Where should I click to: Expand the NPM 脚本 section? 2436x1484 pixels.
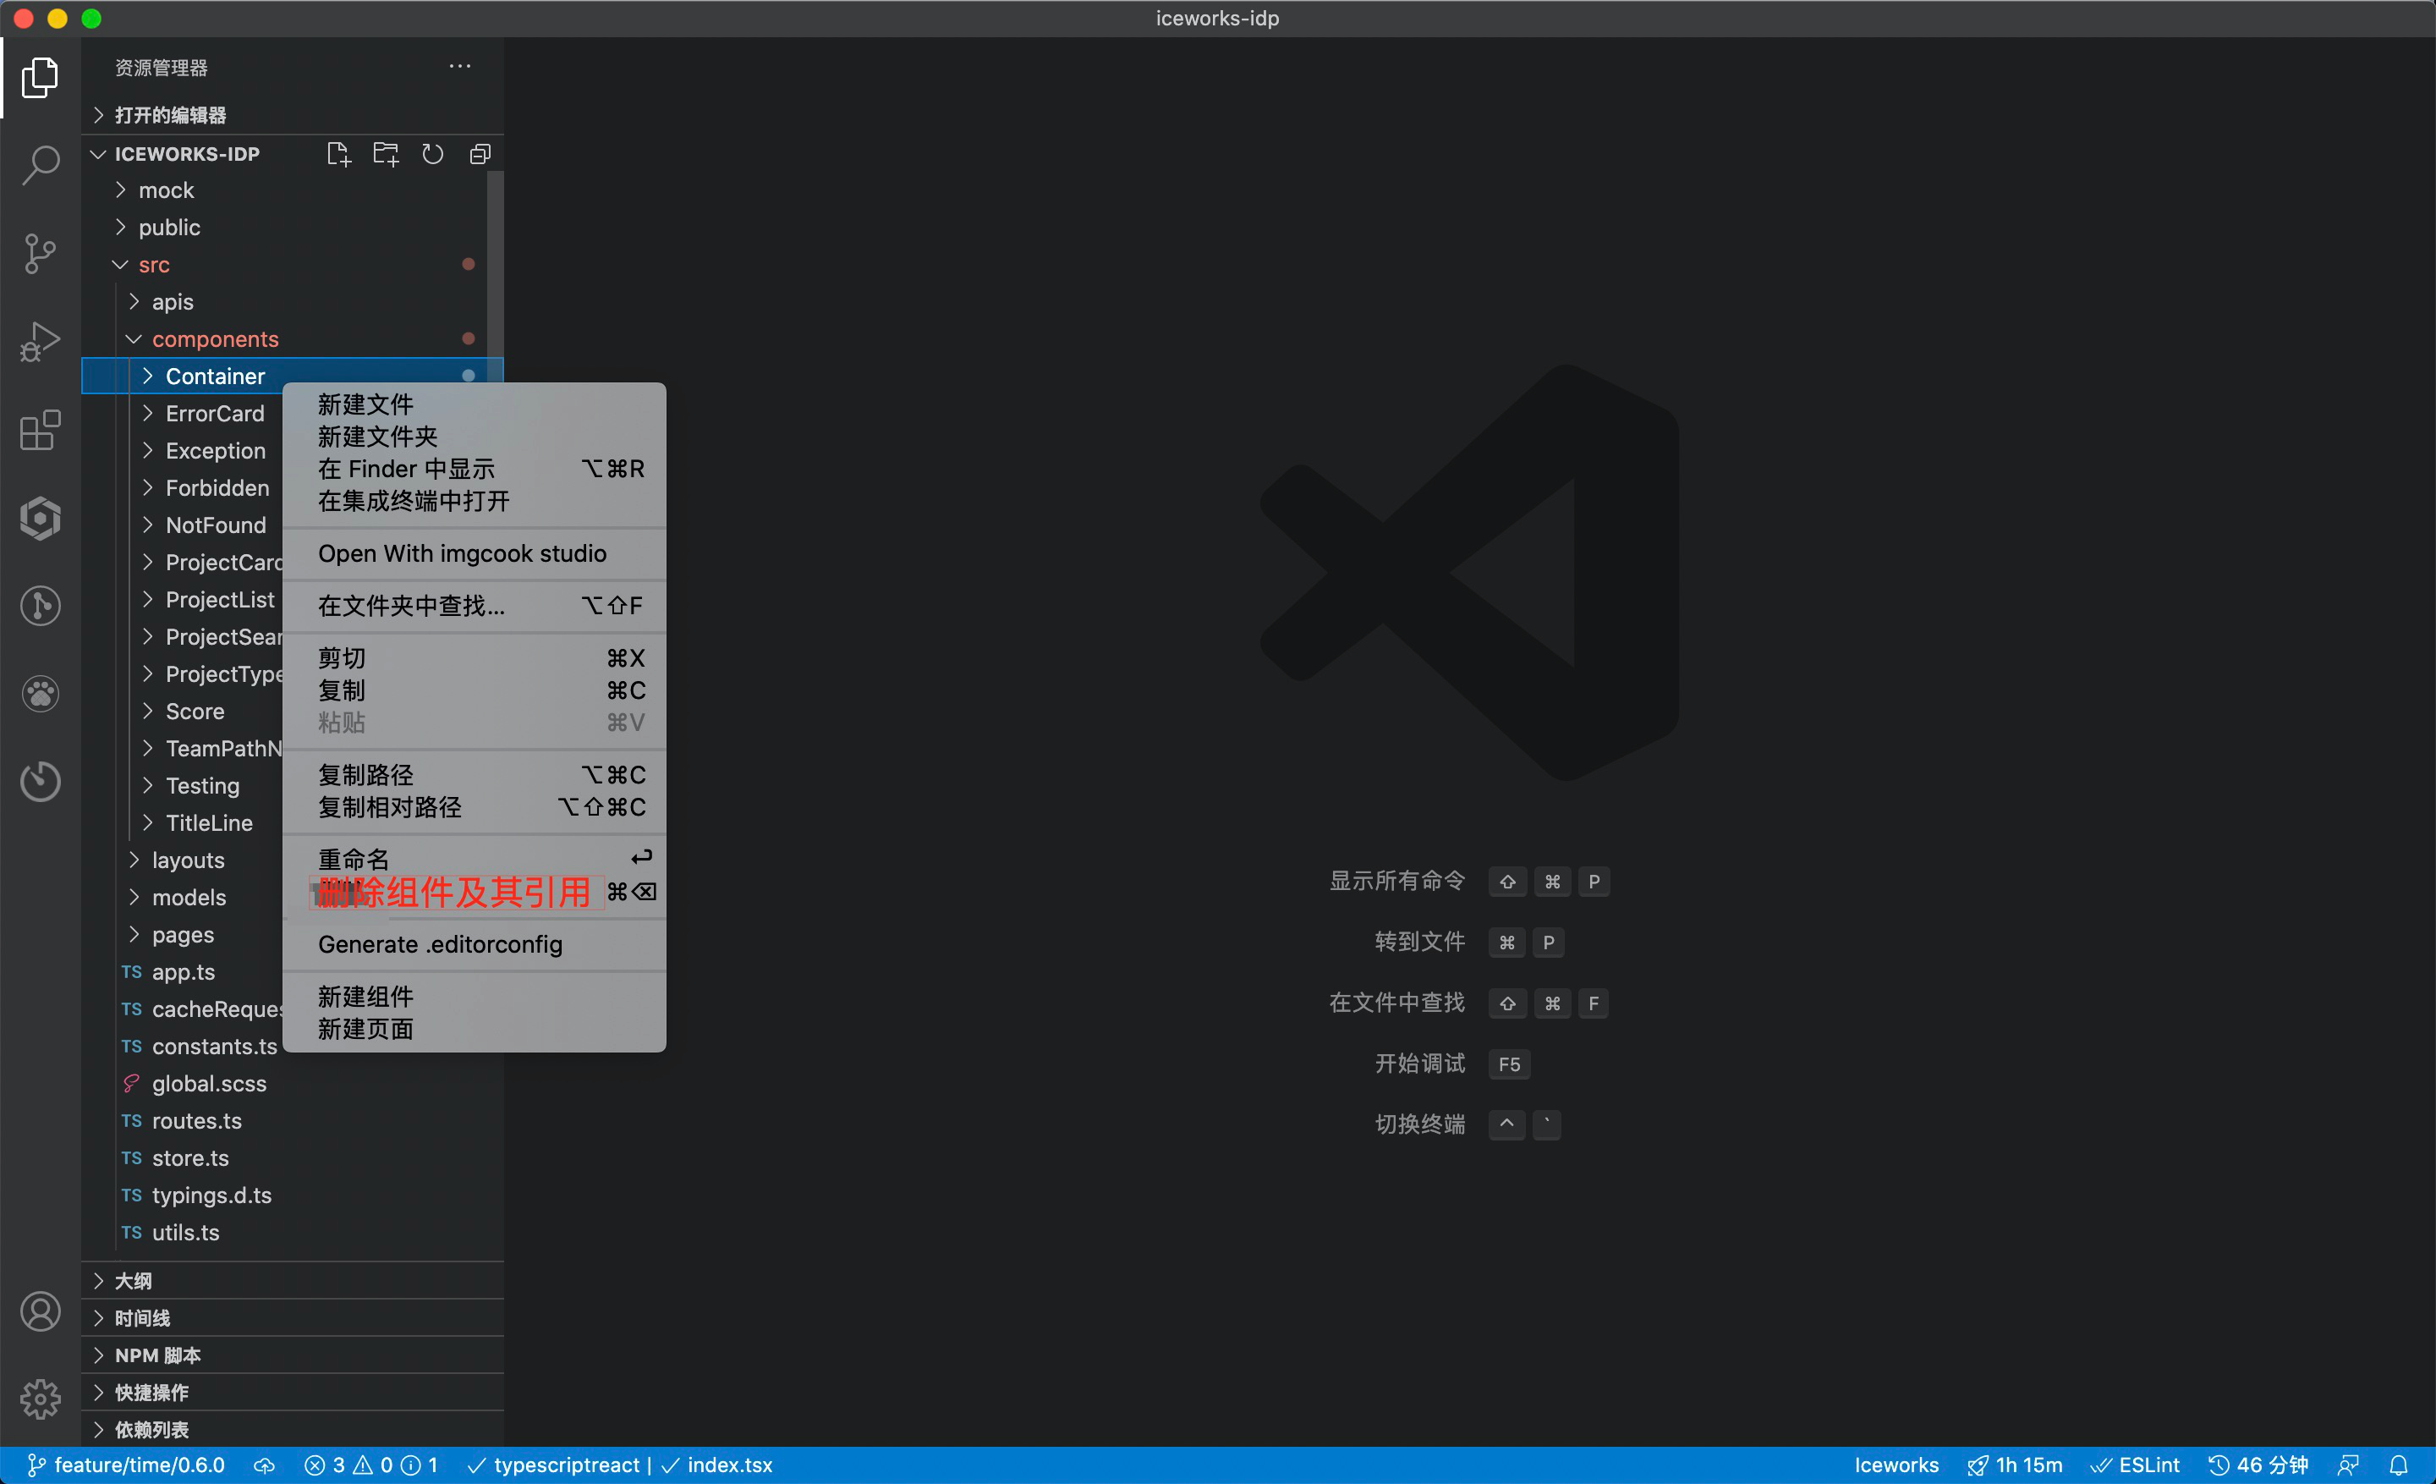click(156, 1355)
